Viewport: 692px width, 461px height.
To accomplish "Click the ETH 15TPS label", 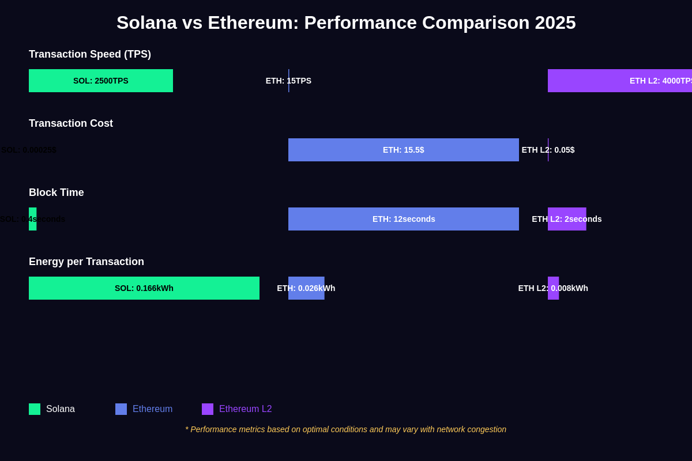I will click(x=288, y=81).
